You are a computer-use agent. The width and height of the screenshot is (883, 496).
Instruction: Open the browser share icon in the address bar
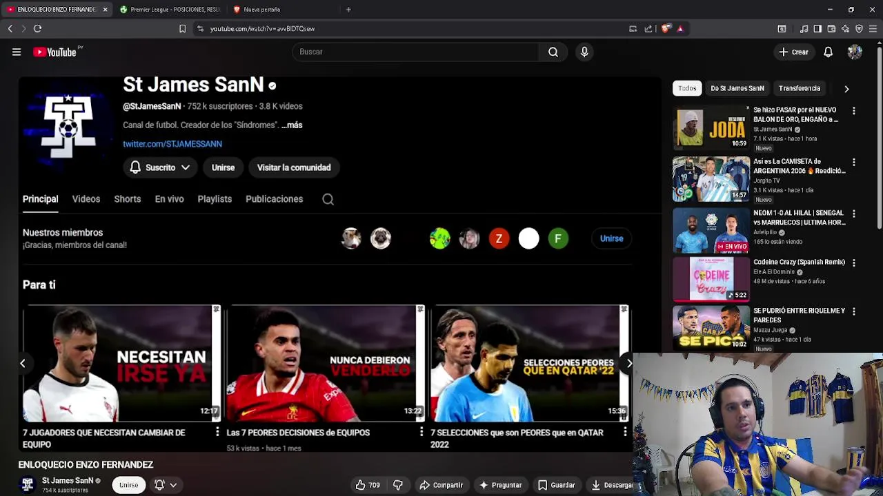point(648,28)
